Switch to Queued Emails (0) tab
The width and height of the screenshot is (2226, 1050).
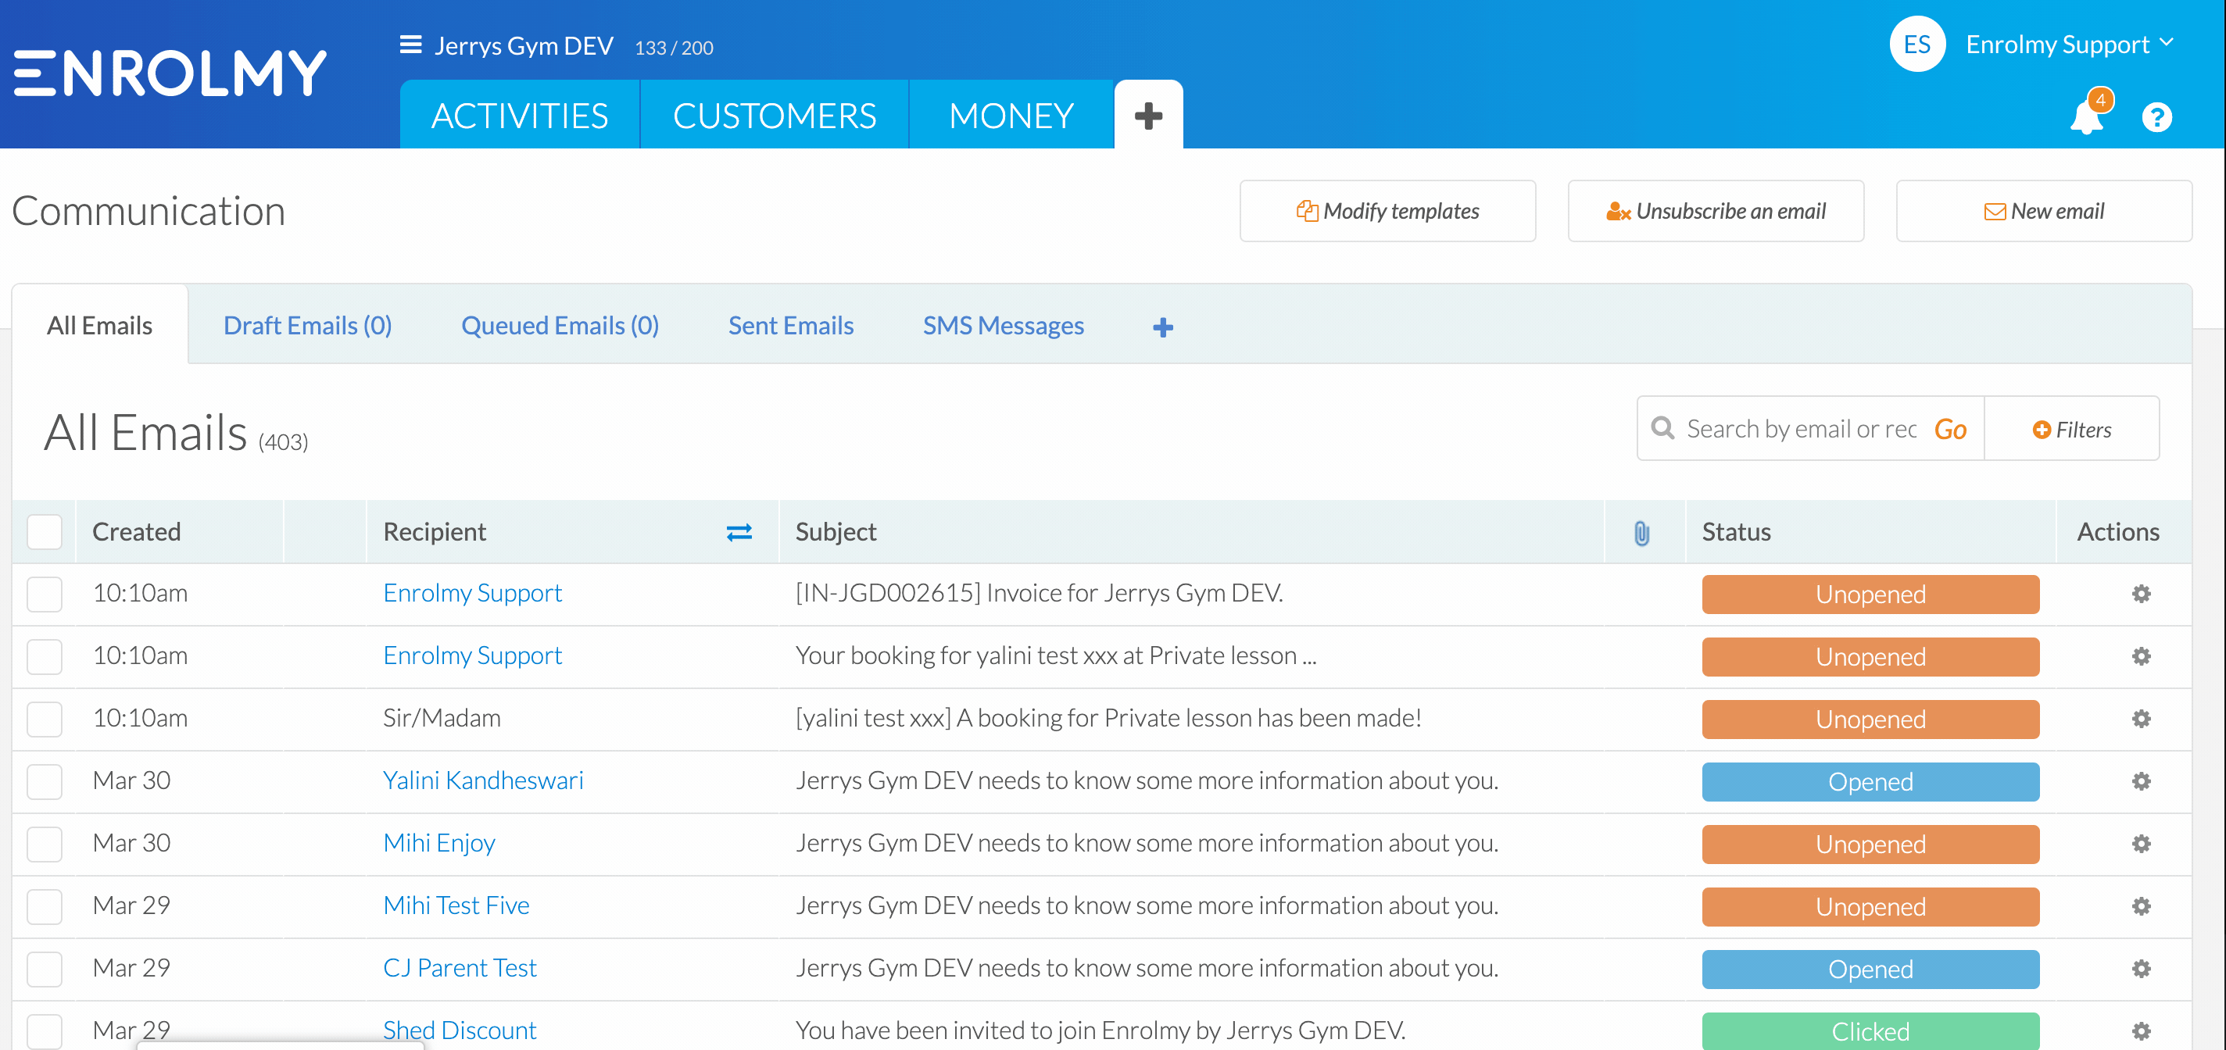click(560, 326)
